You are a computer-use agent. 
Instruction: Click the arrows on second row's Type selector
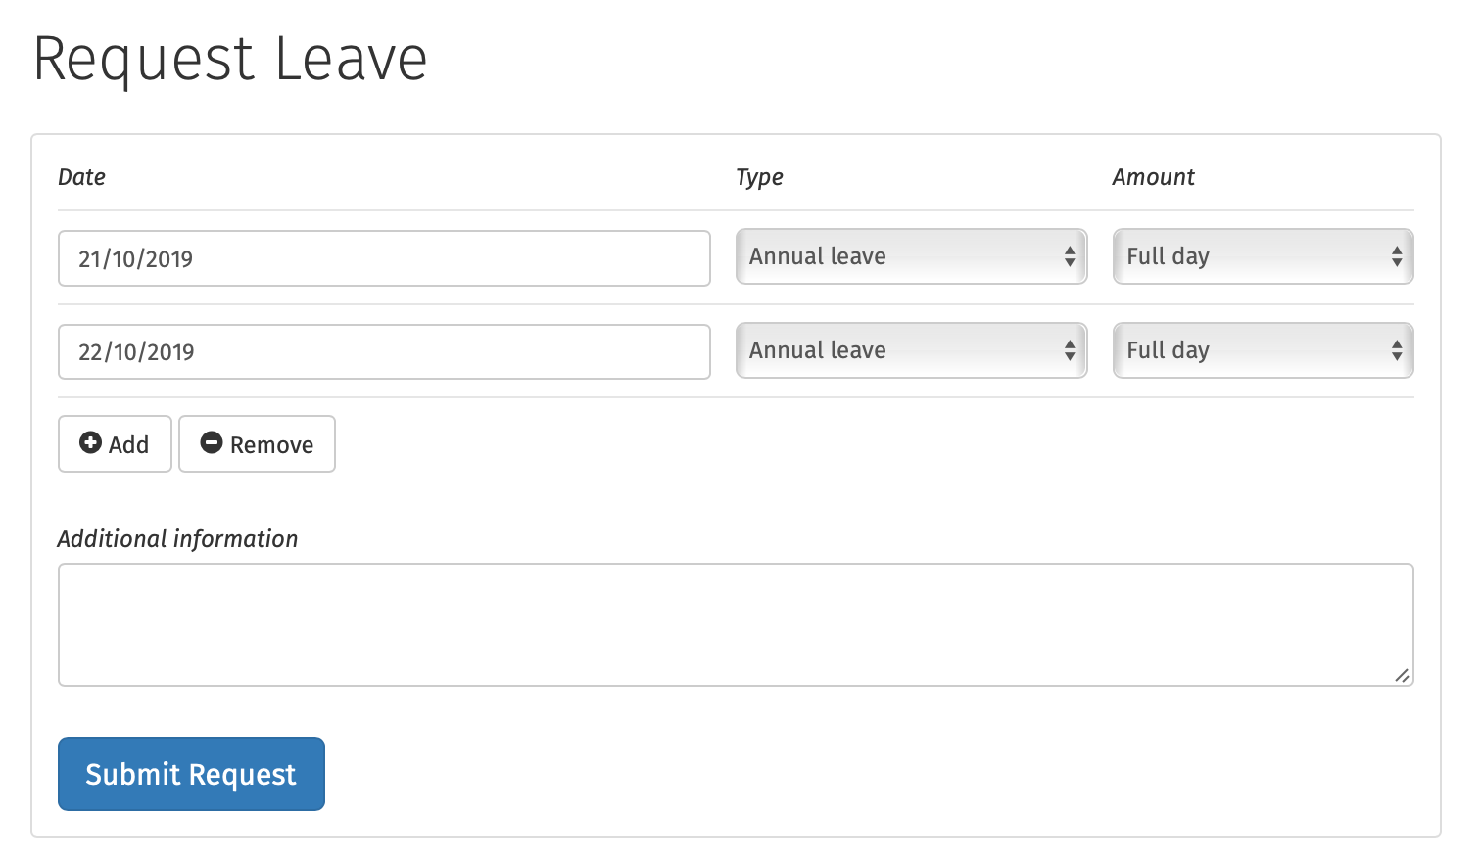(x=1070, y=350)
